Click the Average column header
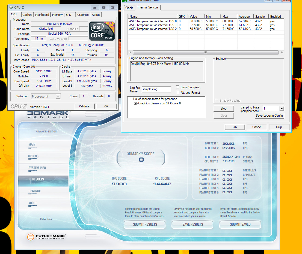The height and width of the screenshot is (254, 302). (x=245, y=17)
